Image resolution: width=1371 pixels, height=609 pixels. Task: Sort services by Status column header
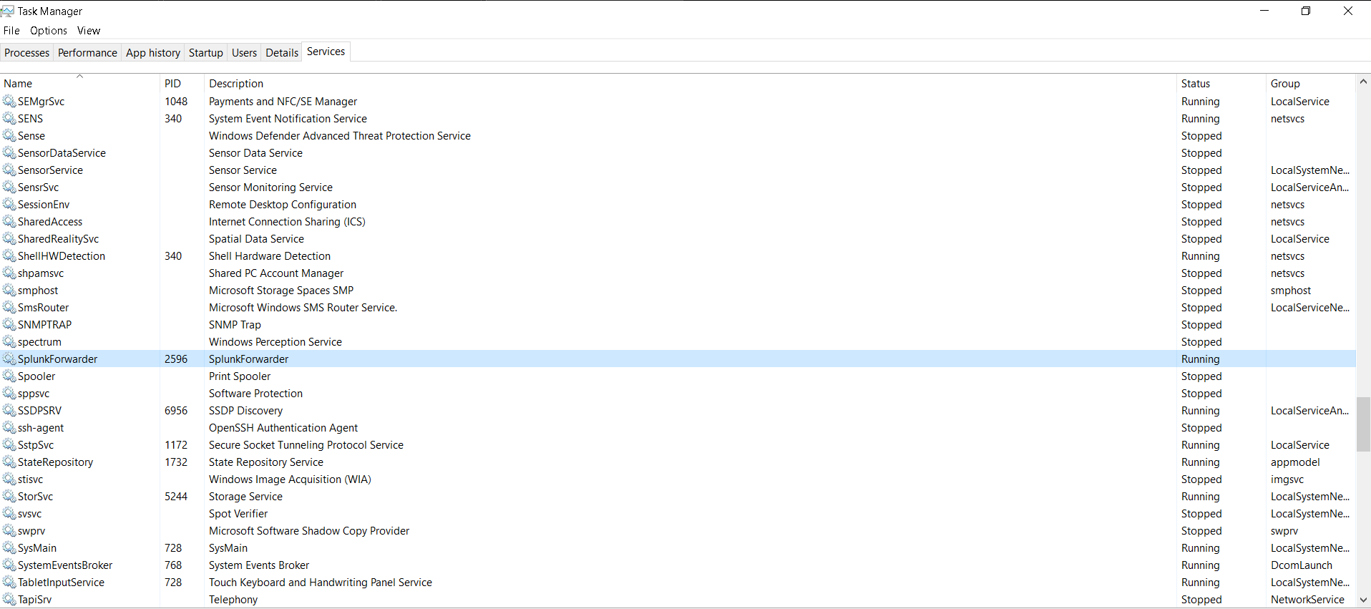tap(1196, 84)
